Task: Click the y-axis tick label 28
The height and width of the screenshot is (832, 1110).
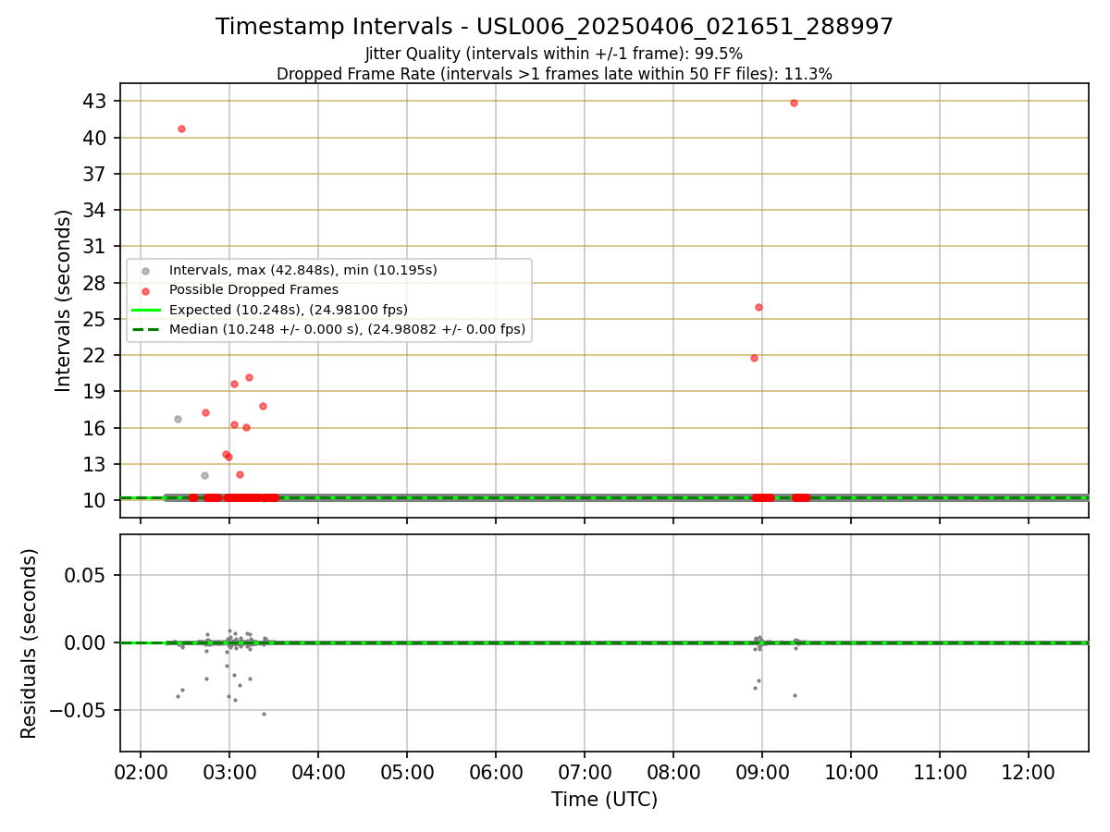Action: click(96, 283)
